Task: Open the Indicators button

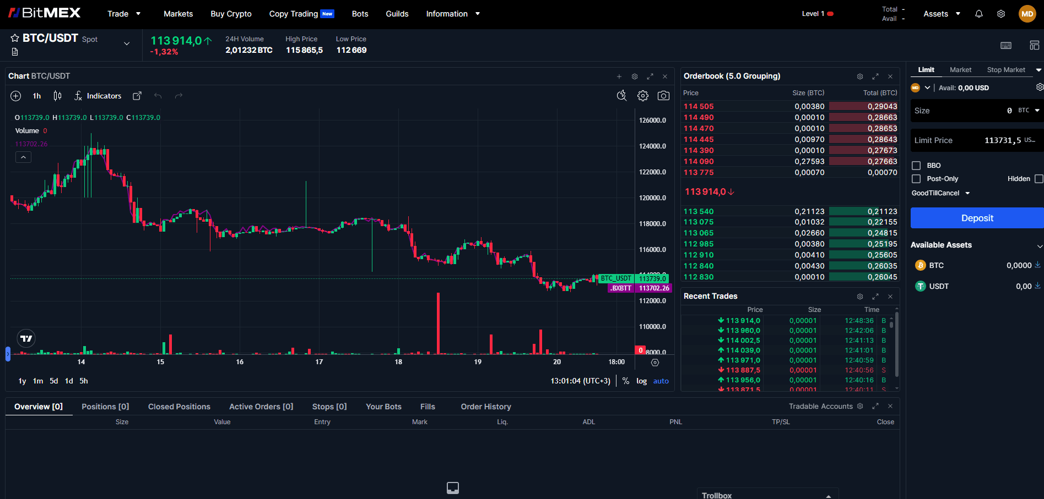Action: coord(98,96)
